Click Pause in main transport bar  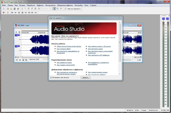point(19,13)
